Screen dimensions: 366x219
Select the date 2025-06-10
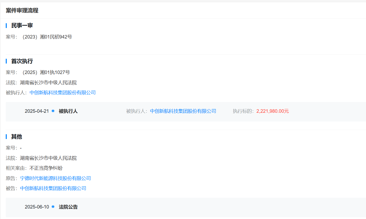37,207
